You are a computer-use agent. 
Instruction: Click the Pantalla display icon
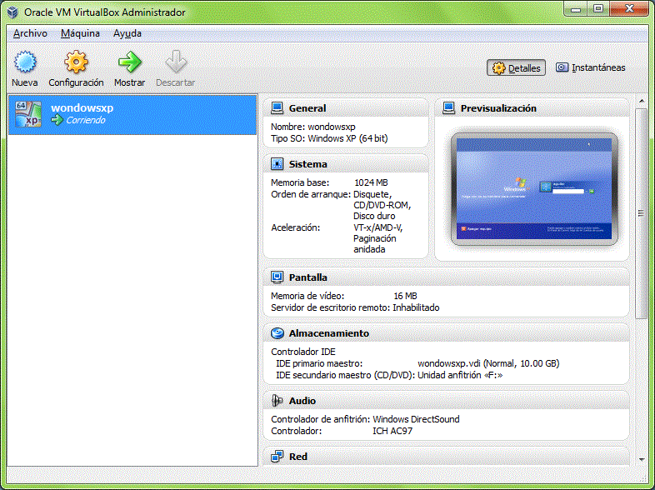click(x=277, y=277)
